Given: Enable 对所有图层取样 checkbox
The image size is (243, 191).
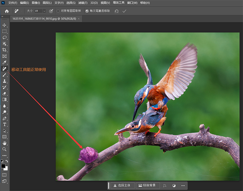Looking at the screenshot, I should click(58, 11).
